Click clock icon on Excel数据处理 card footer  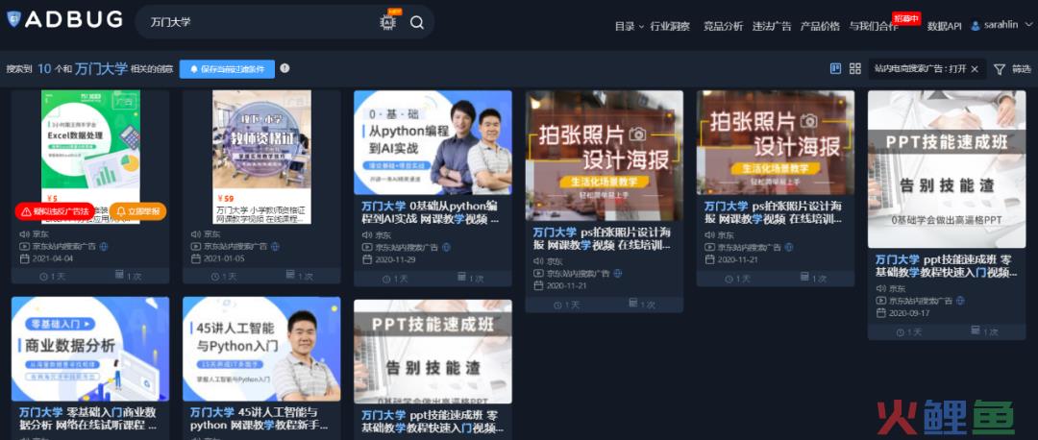click(44, 276)
